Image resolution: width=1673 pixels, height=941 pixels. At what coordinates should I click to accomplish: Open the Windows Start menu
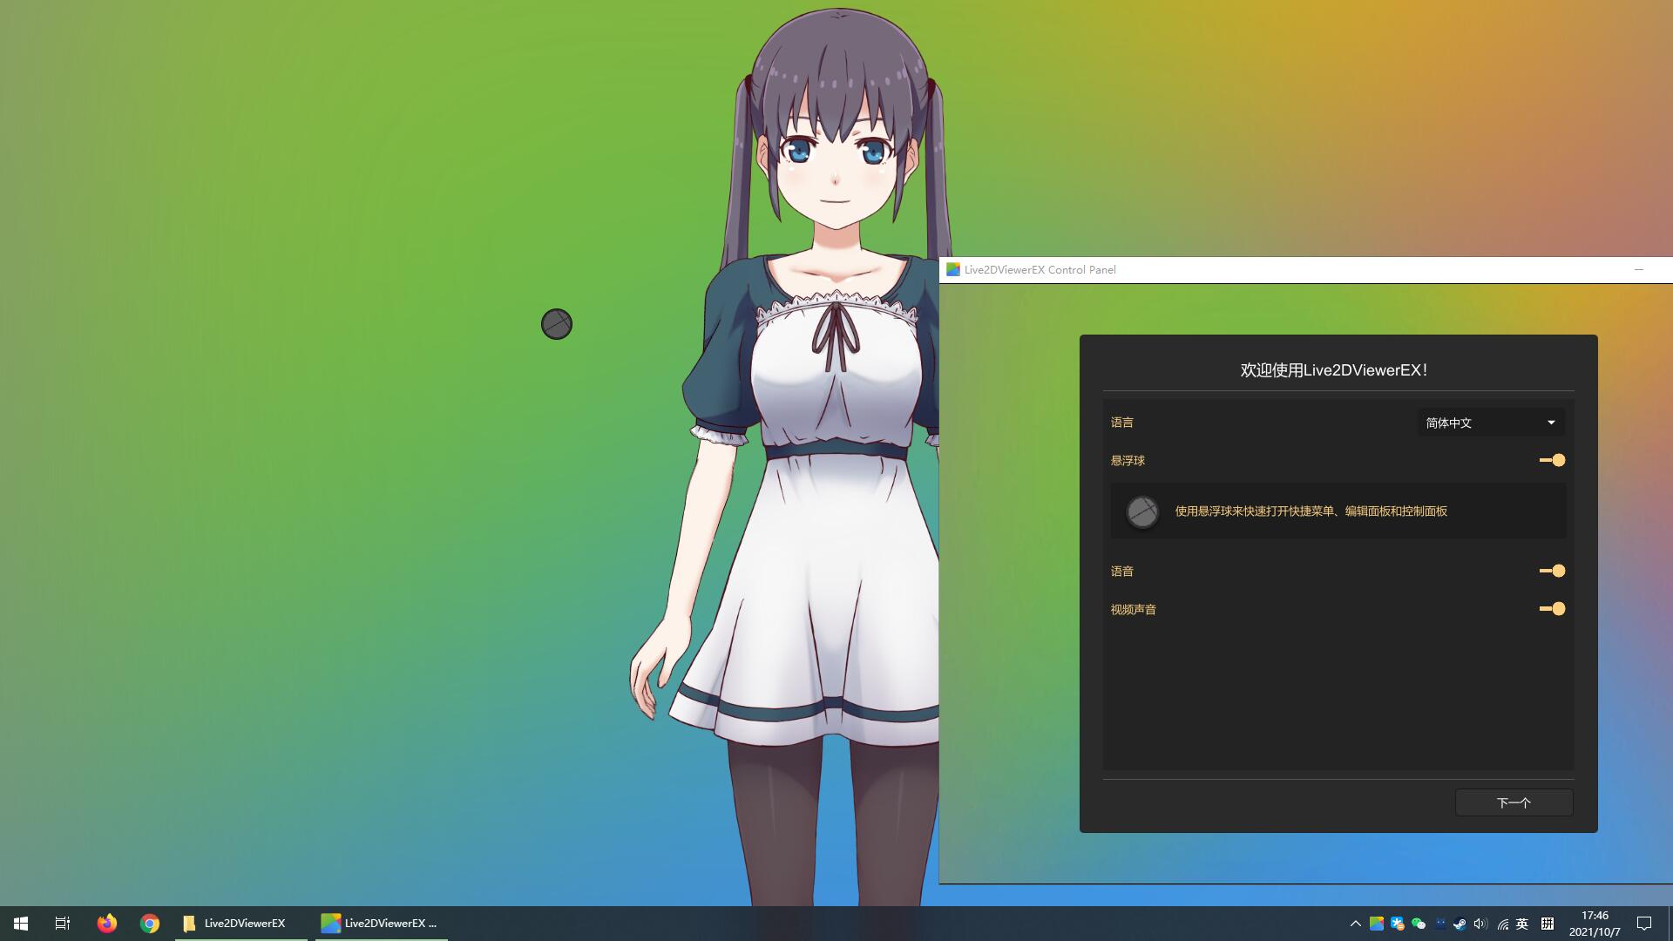(x=21, y=924)
